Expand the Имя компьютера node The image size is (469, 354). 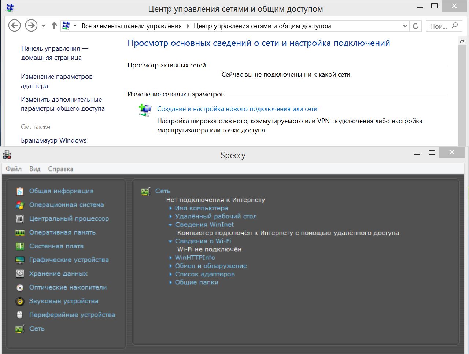tap(170, 208)
